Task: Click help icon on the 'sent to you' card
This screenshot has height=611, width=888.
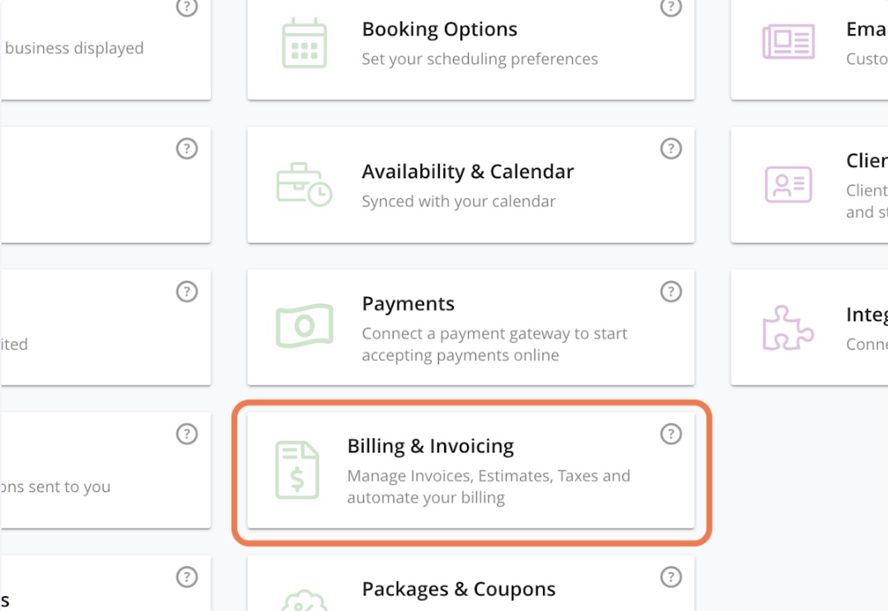Action: [187, 434]
